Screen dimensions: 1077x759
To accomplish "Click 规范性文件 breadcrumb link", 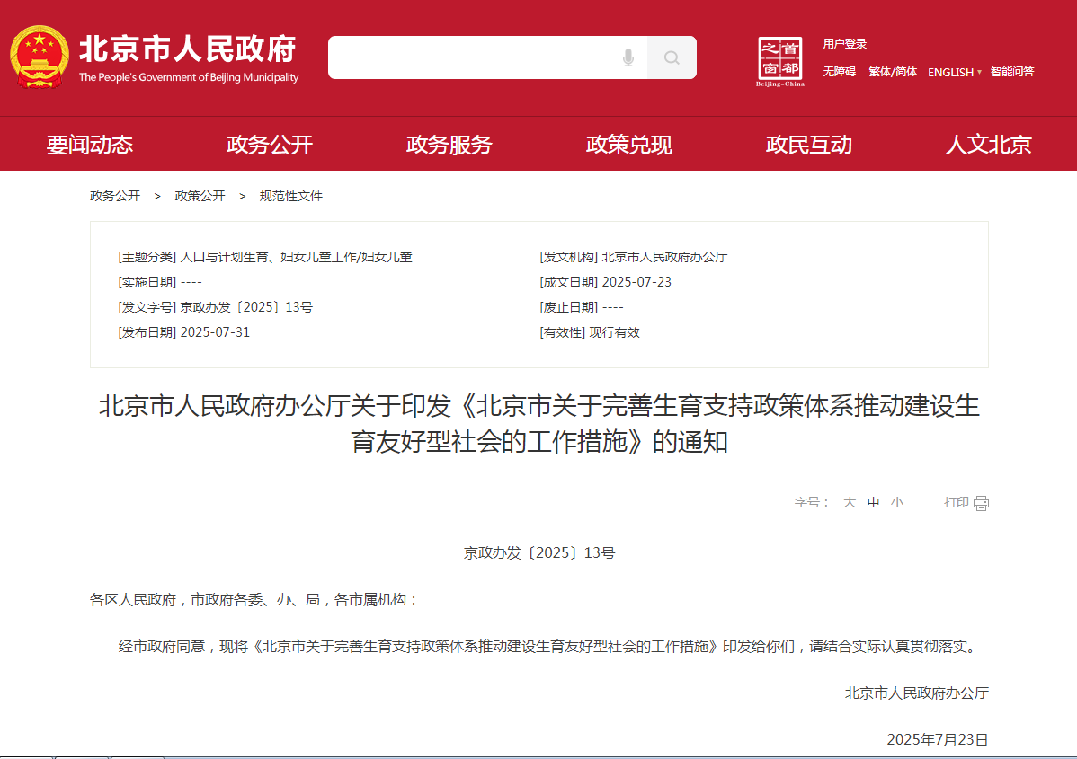I will 290,196.
